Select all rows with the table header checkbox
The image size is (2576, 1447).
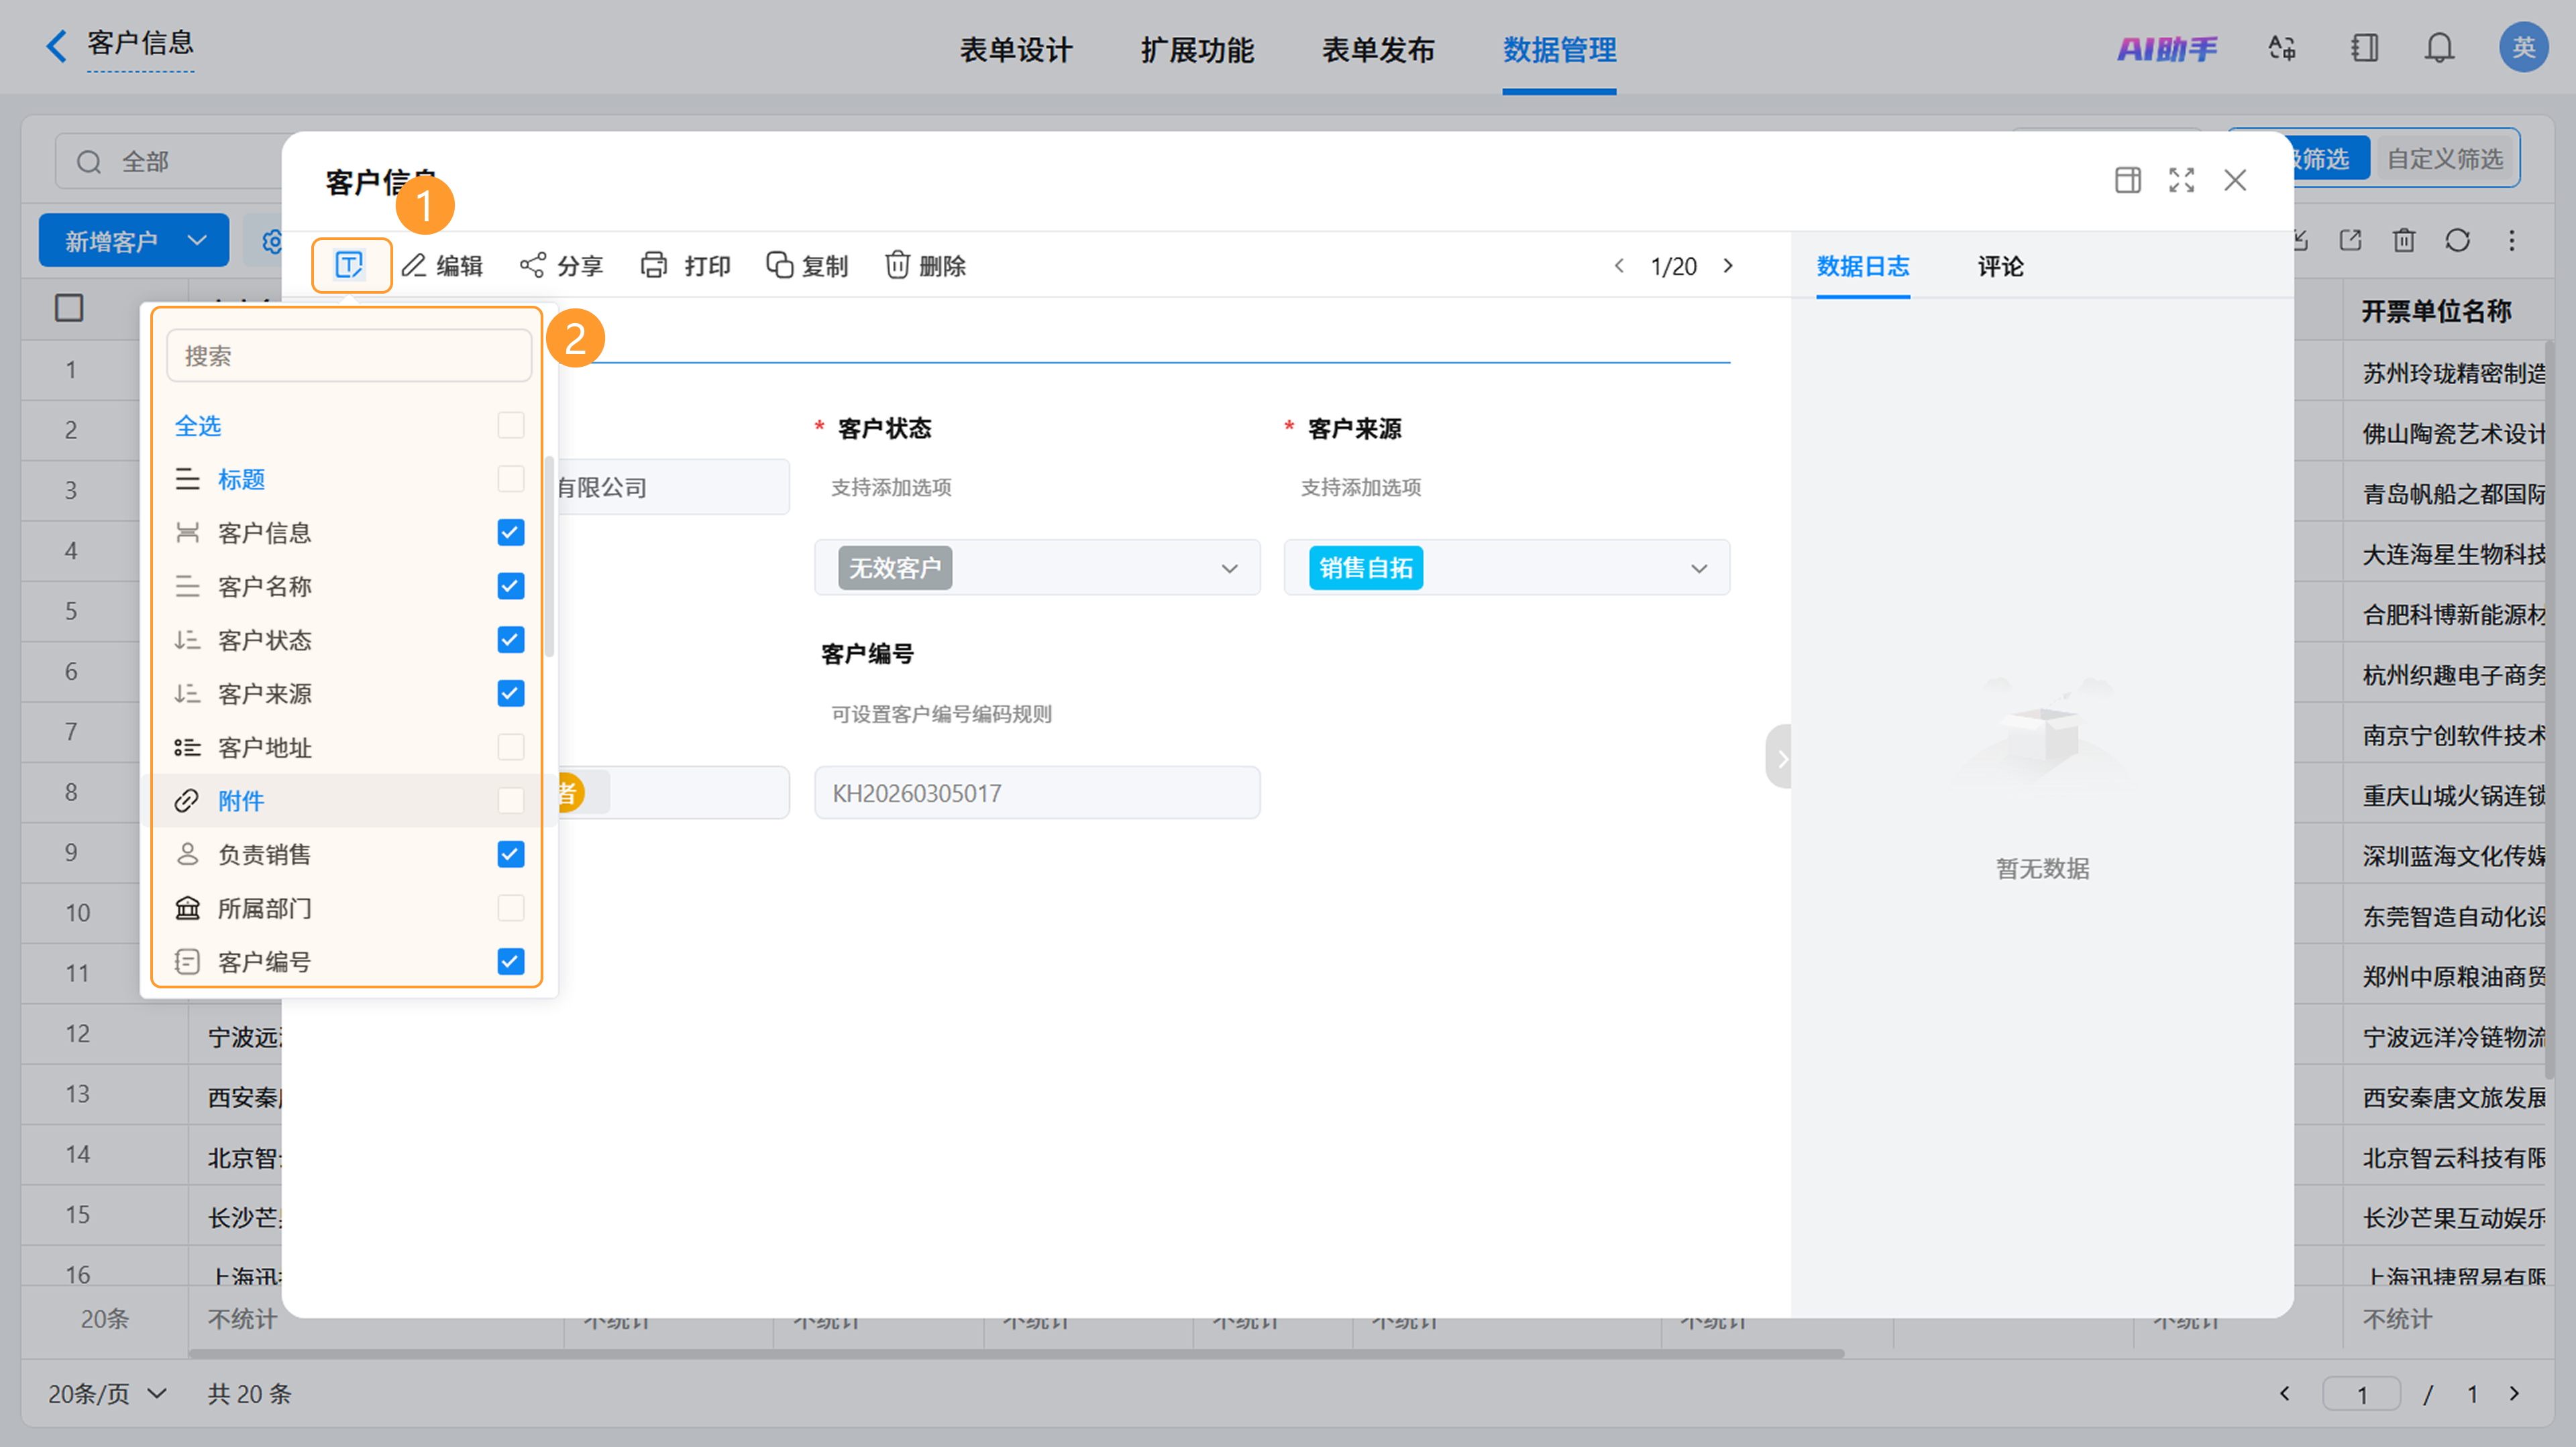(69, 308)
